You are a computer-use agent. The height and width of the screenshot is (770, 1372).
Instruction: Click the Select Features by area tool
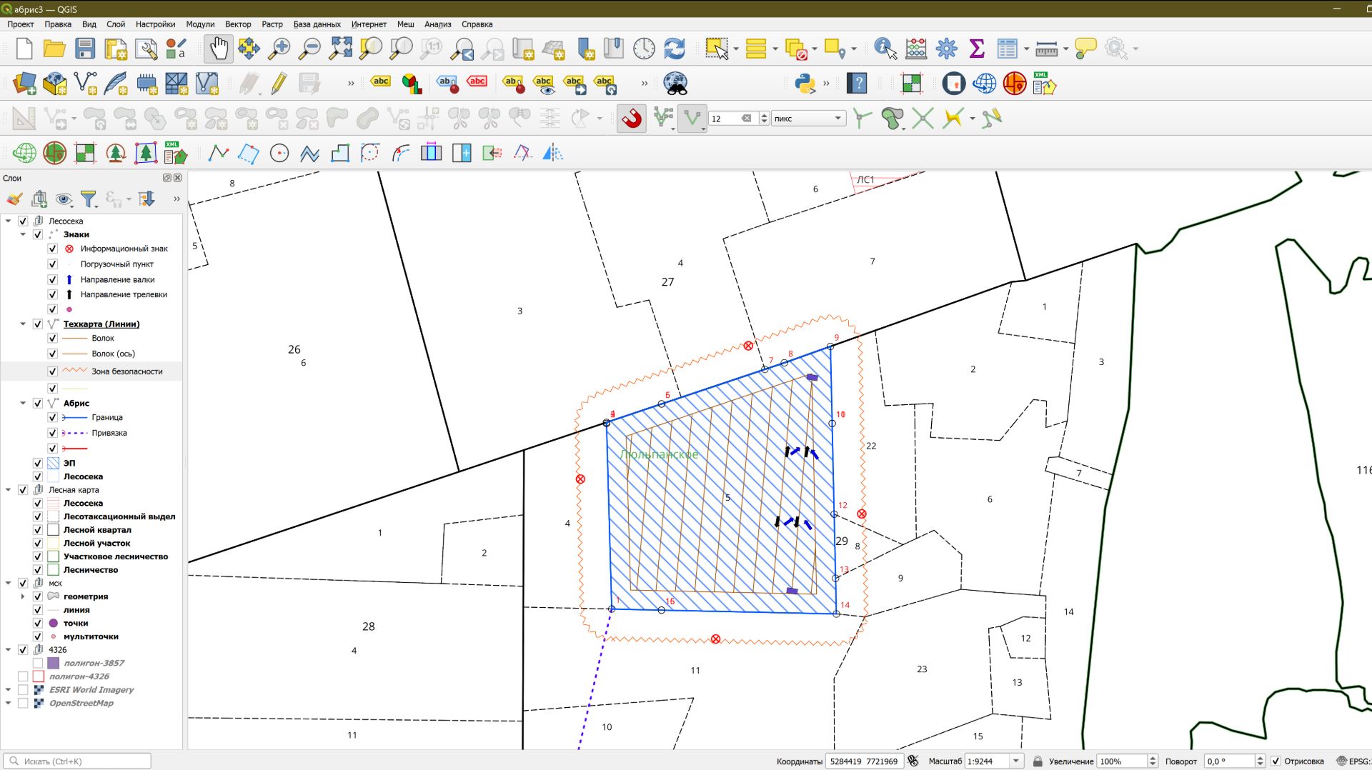[717, 49]
